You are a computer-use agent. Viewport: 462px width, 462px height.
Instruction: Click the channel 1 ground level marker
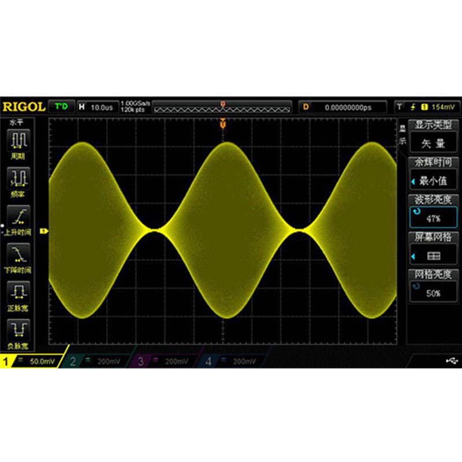(44, 232)
